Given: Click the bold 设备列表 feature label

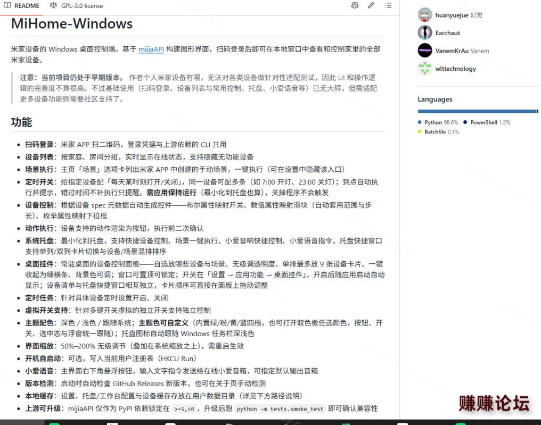Looking at the screenshot, I should (x=39, y=157).
